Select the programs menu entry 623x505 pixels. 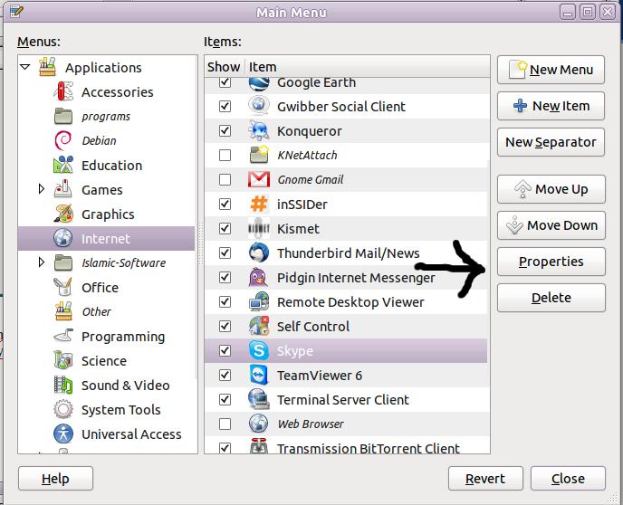[x=106, y=117]
